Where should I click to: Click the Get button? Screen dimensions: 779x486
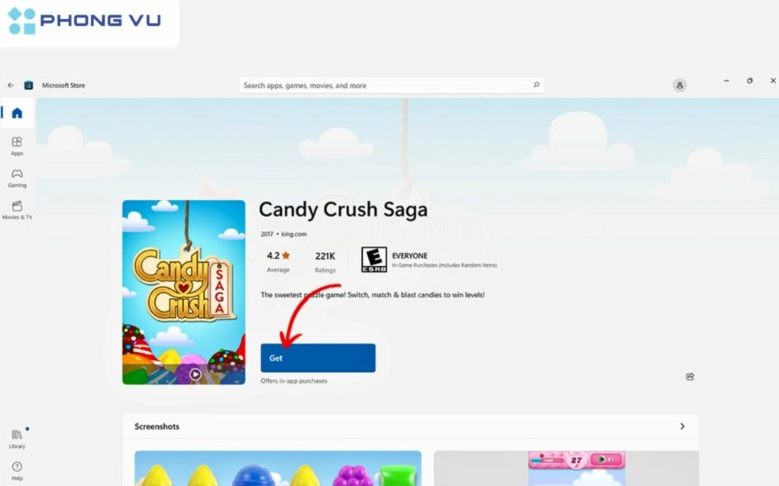pyautogui.click(x=318, y=358)
